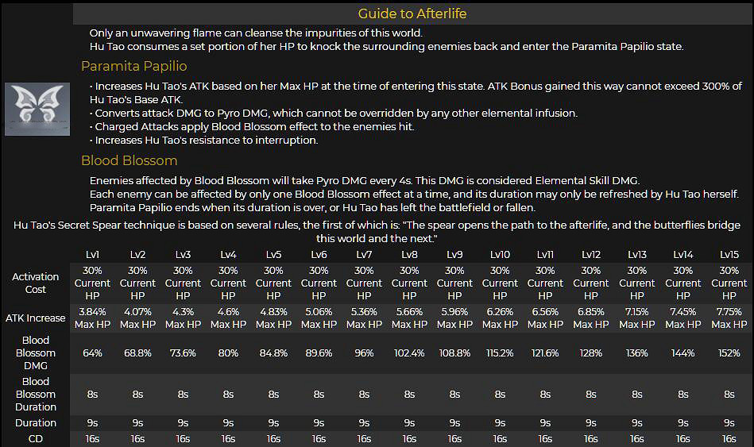This screenshot has height=447, width=754.
Task: Click the 3.84% Max HP cell
Action: [x=92, y=318]
